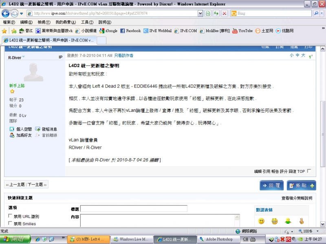This screenshot has width=326, height=244.
Task: Open the 檢視(V) menu
Action: click(44, 22)
